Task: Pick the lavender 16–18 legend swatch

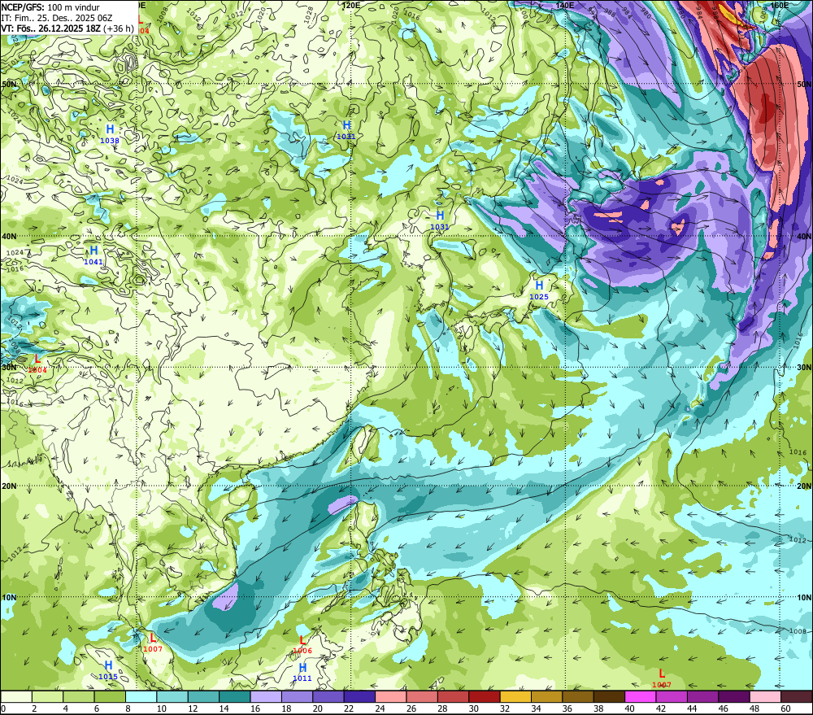Action: pos(266,696)
